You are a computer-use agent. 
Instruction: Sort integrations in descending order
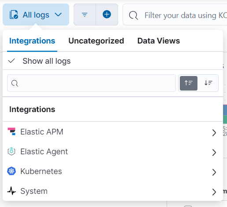[208, 83]
